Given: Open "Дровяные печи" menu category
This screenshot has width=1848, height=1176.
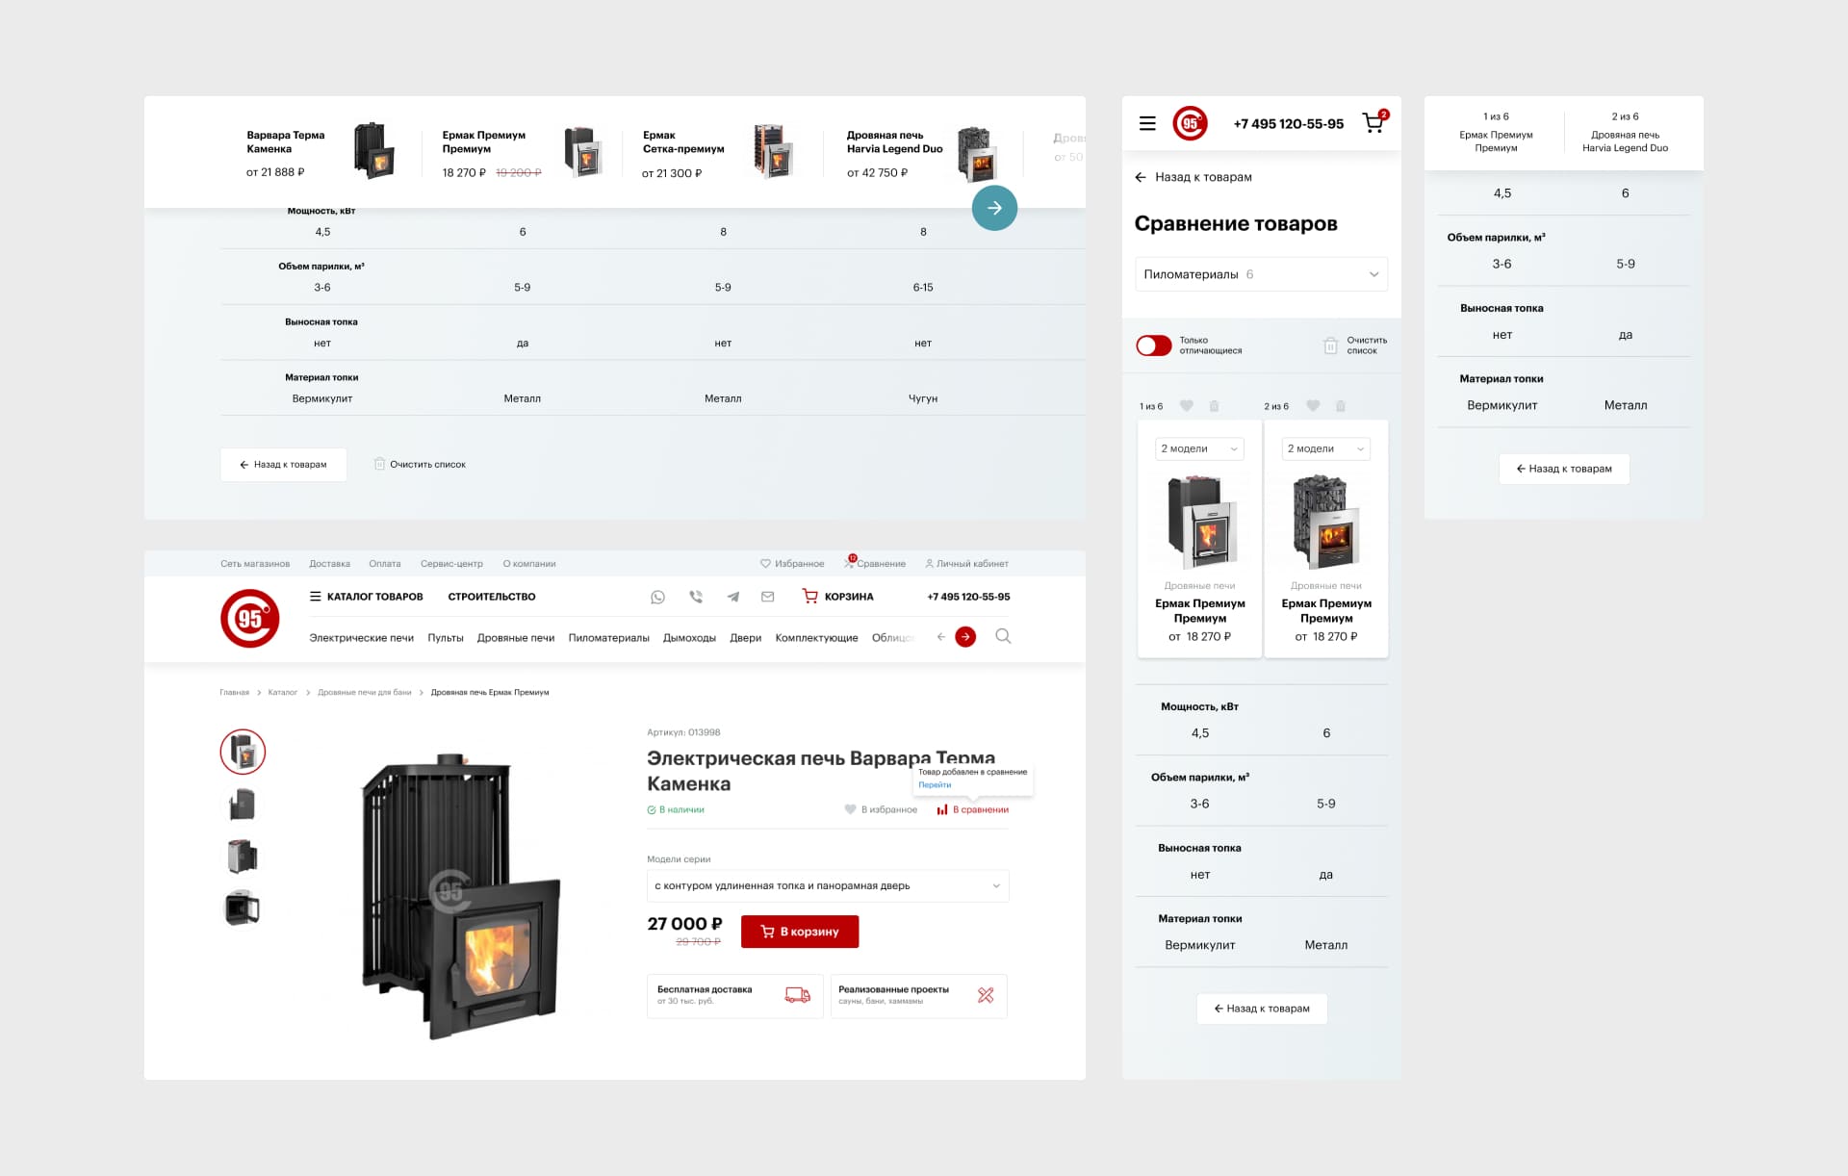Looking at the screenshot, I should pyautogui.click(x=515, y=638).
